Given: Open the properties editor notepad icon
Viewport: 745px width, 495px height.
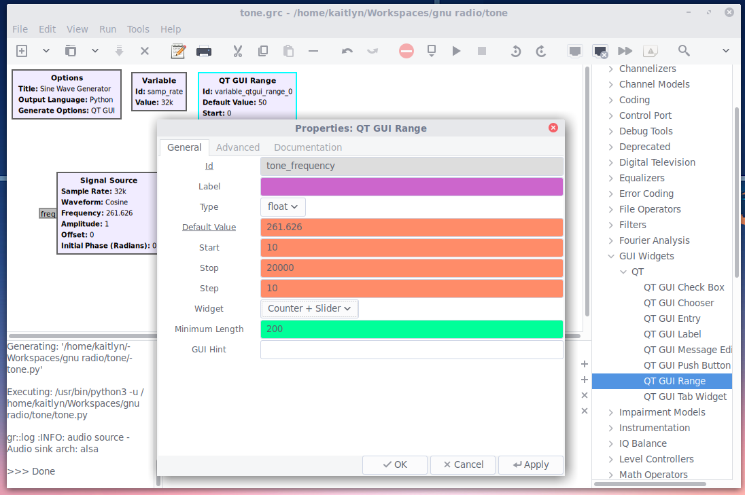Looking at the screenshot, I should click(x=178, y=51).
